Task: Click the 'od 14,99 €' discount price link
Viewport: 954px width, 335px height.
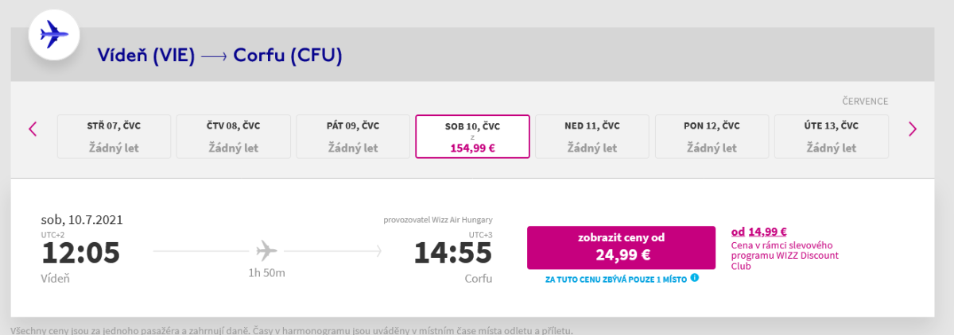Action: click(x=758, y=232)
